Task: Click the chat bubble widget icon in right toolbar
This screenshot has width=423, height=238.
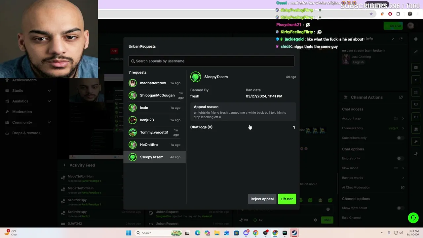Action: pos(416,104)
